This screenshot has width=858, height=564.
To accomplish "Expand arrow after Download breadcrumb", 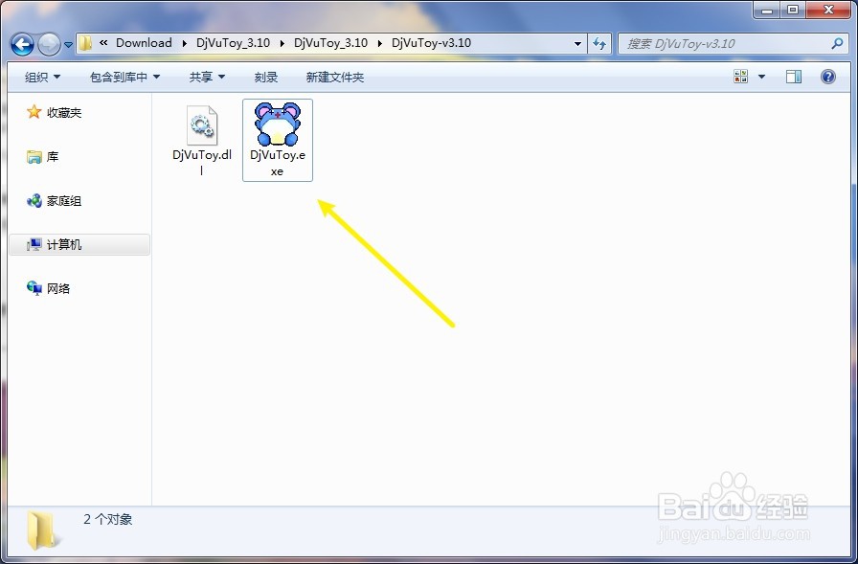I will click(185, 43).
